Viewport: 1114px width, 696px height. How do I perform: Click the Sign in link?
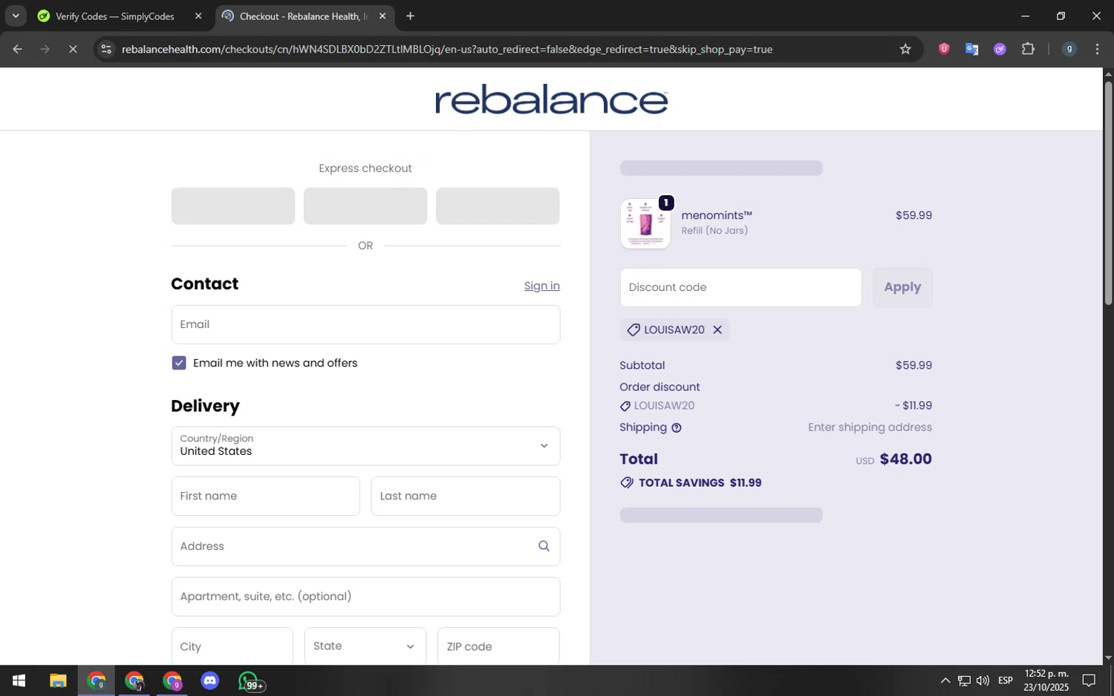(541, 286)
